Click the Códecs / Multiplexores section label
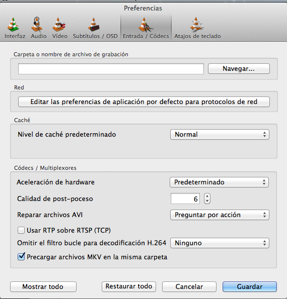Viewport: 287px width, 299px height. (x=45, y=168)
